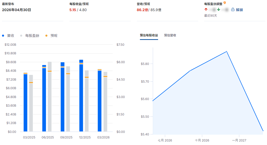Click the 營收/預報 heading
Viewport: 267px width, 145px height.
tap(143, 4)
